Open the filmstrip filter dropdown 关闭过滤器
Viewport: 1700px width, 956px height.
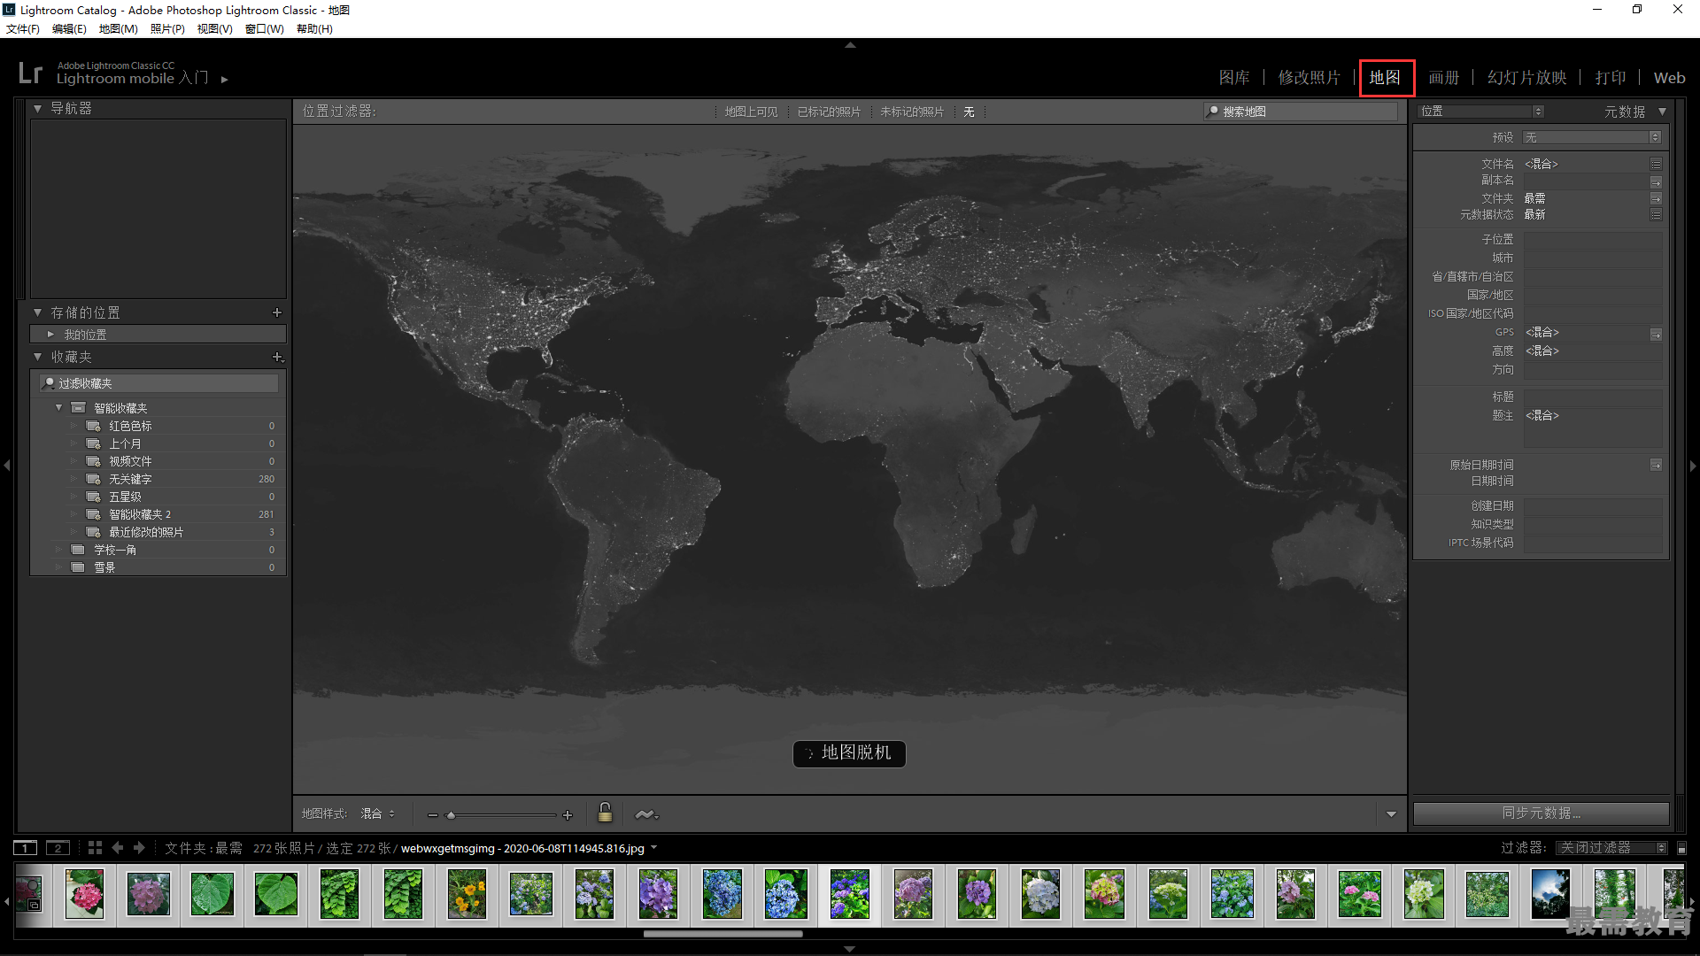[x=1611, y=848]
